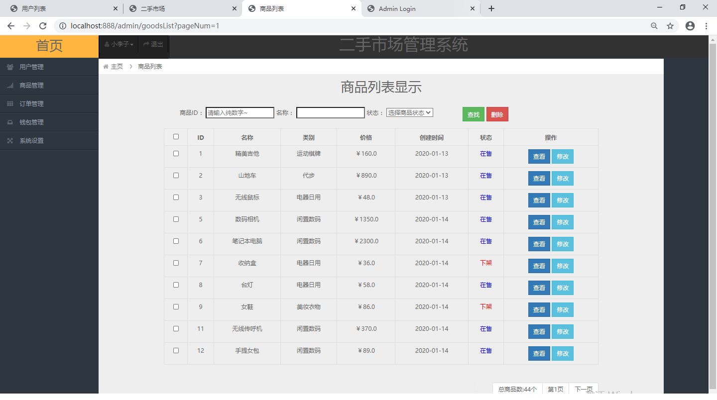Switch to the Admin Login tab
Image resolution: width=717 pixels, height=400 pixels.
398,8
